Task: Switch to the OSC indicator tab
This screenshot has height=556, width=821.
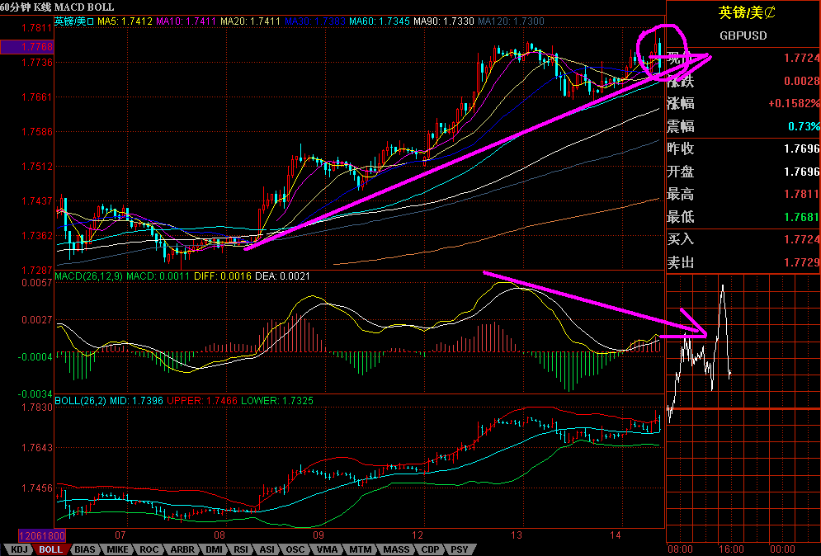Action: click(295, 549)
